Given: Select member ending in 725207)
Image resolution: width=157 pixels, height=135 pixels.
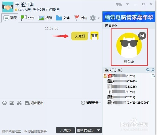Looking at the screenshot, I should click(x=129, y=97).
